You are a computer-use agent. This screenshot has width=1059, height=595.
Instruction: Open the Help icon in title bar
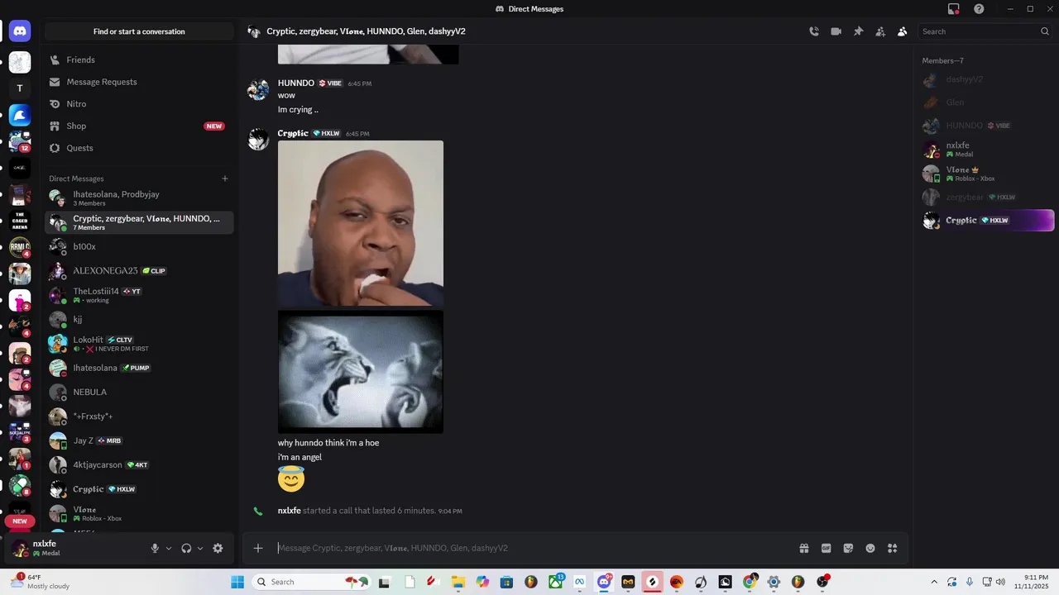[980, 9]
